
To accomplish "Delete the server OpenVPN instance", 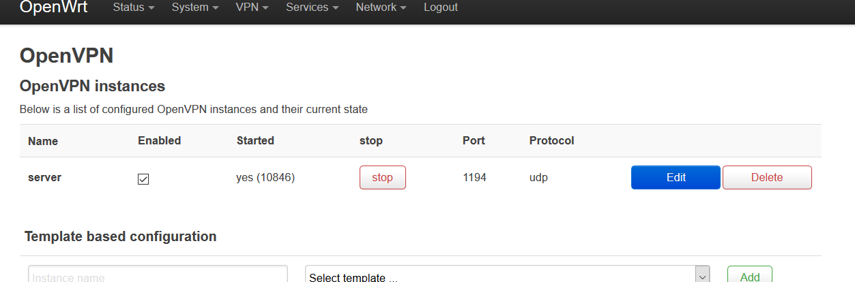I will (x=767, y=178).
